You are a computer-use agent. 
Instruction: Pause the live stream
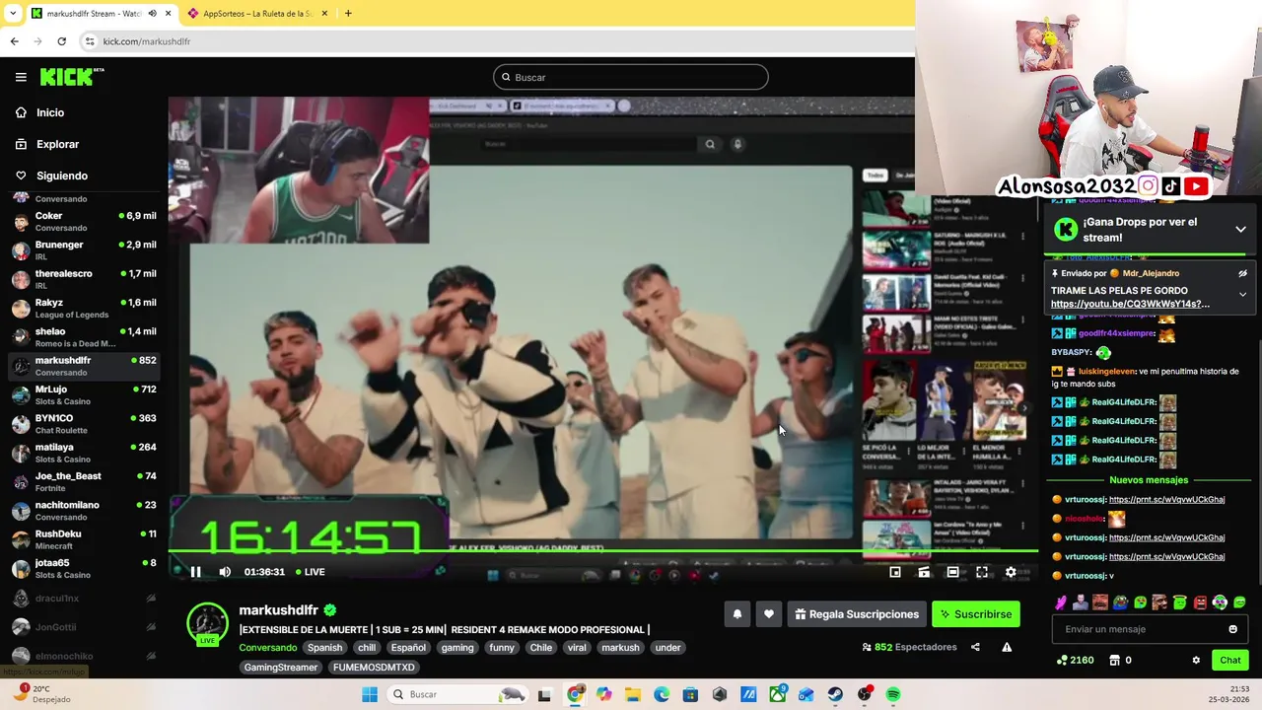(x=195, y=572)
